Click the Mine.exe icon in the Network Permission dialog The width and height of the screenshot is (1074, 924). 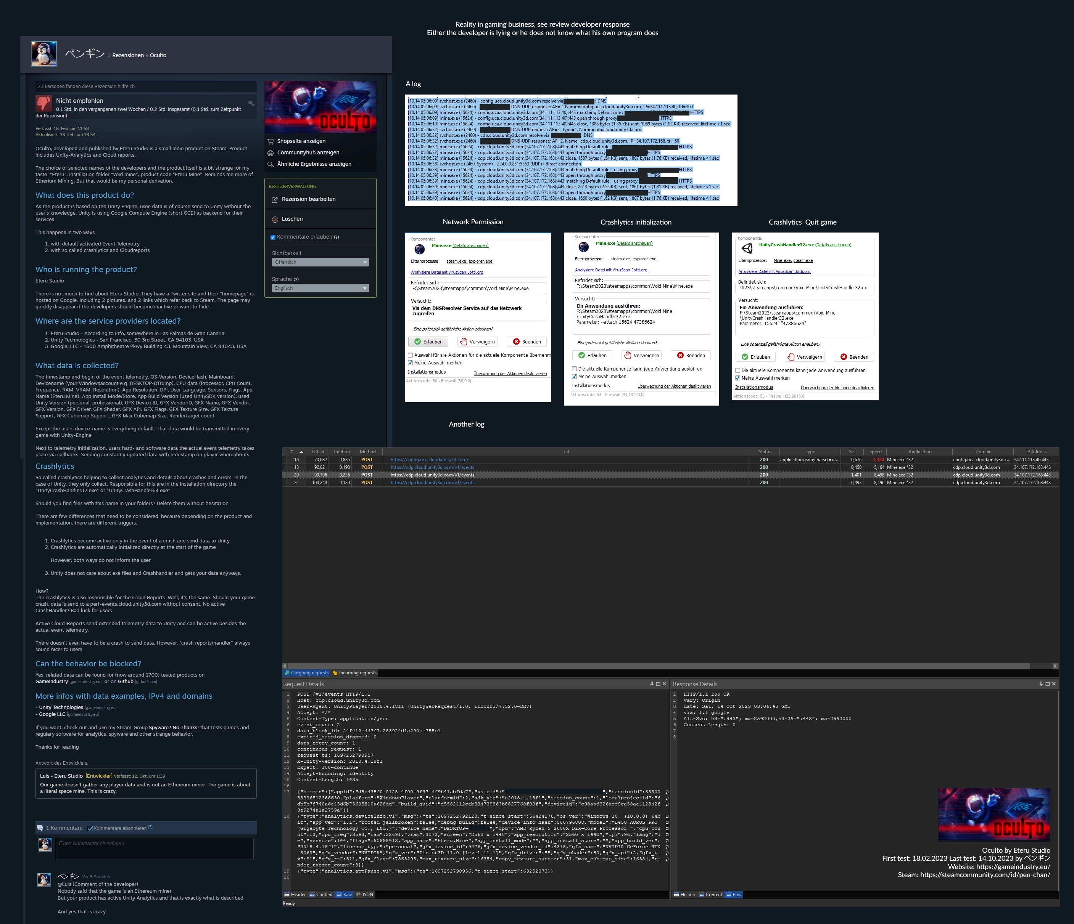point(420,249)
